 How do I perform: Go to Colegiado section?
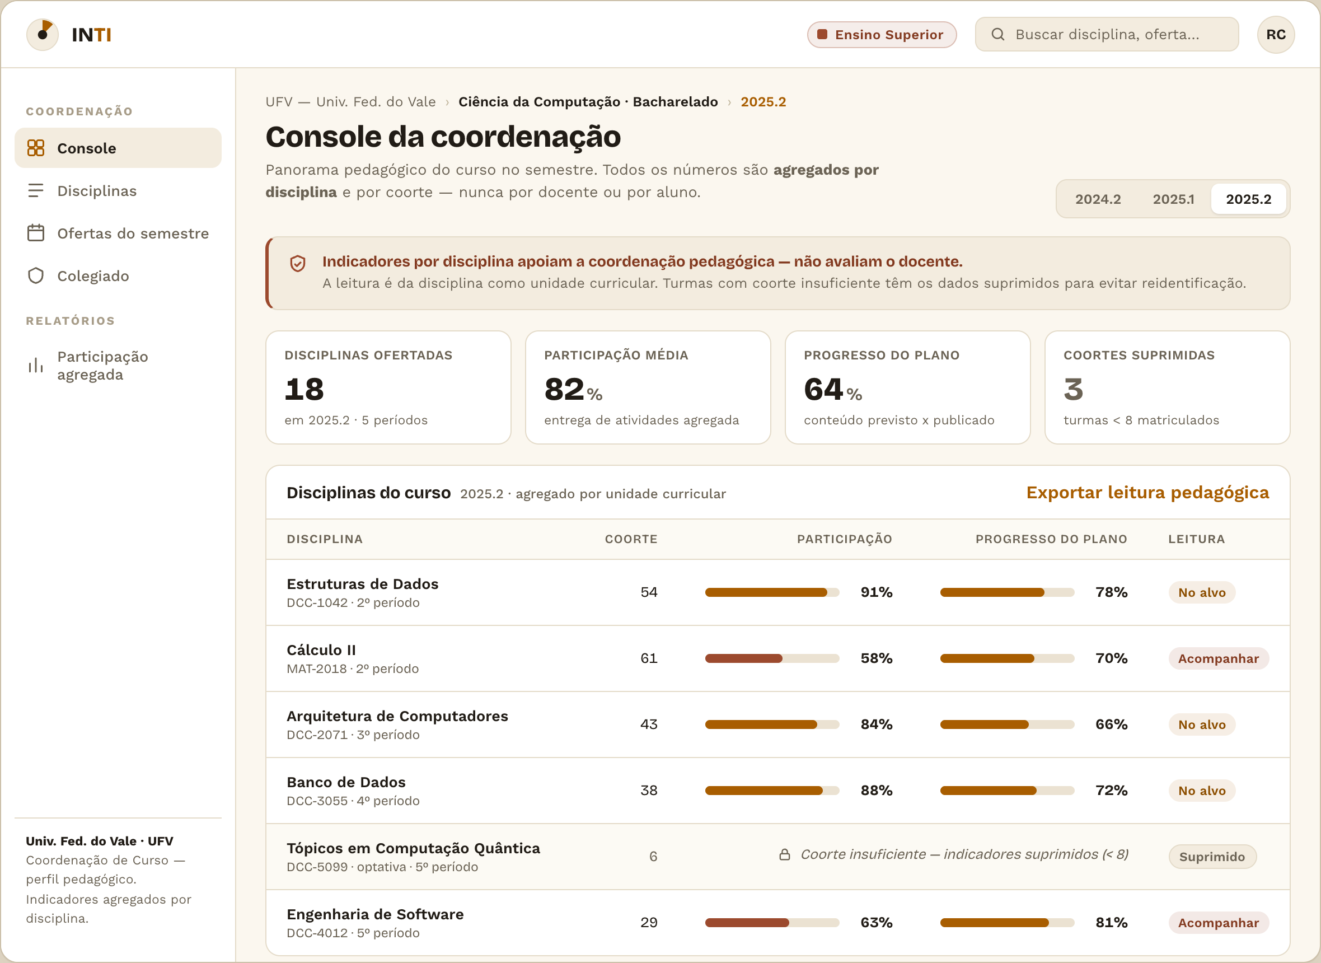(x=118, y=275)
